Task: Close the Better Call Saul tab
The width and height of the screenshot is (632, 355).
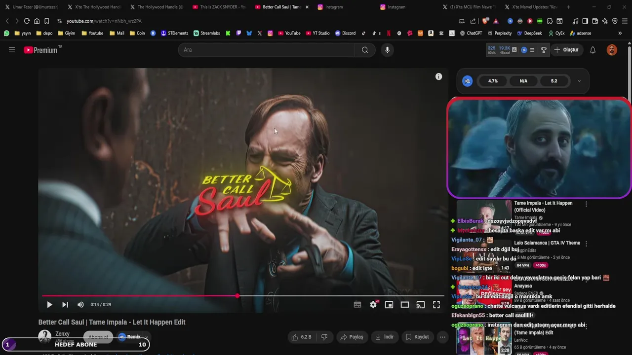Action: pos(307,7)
